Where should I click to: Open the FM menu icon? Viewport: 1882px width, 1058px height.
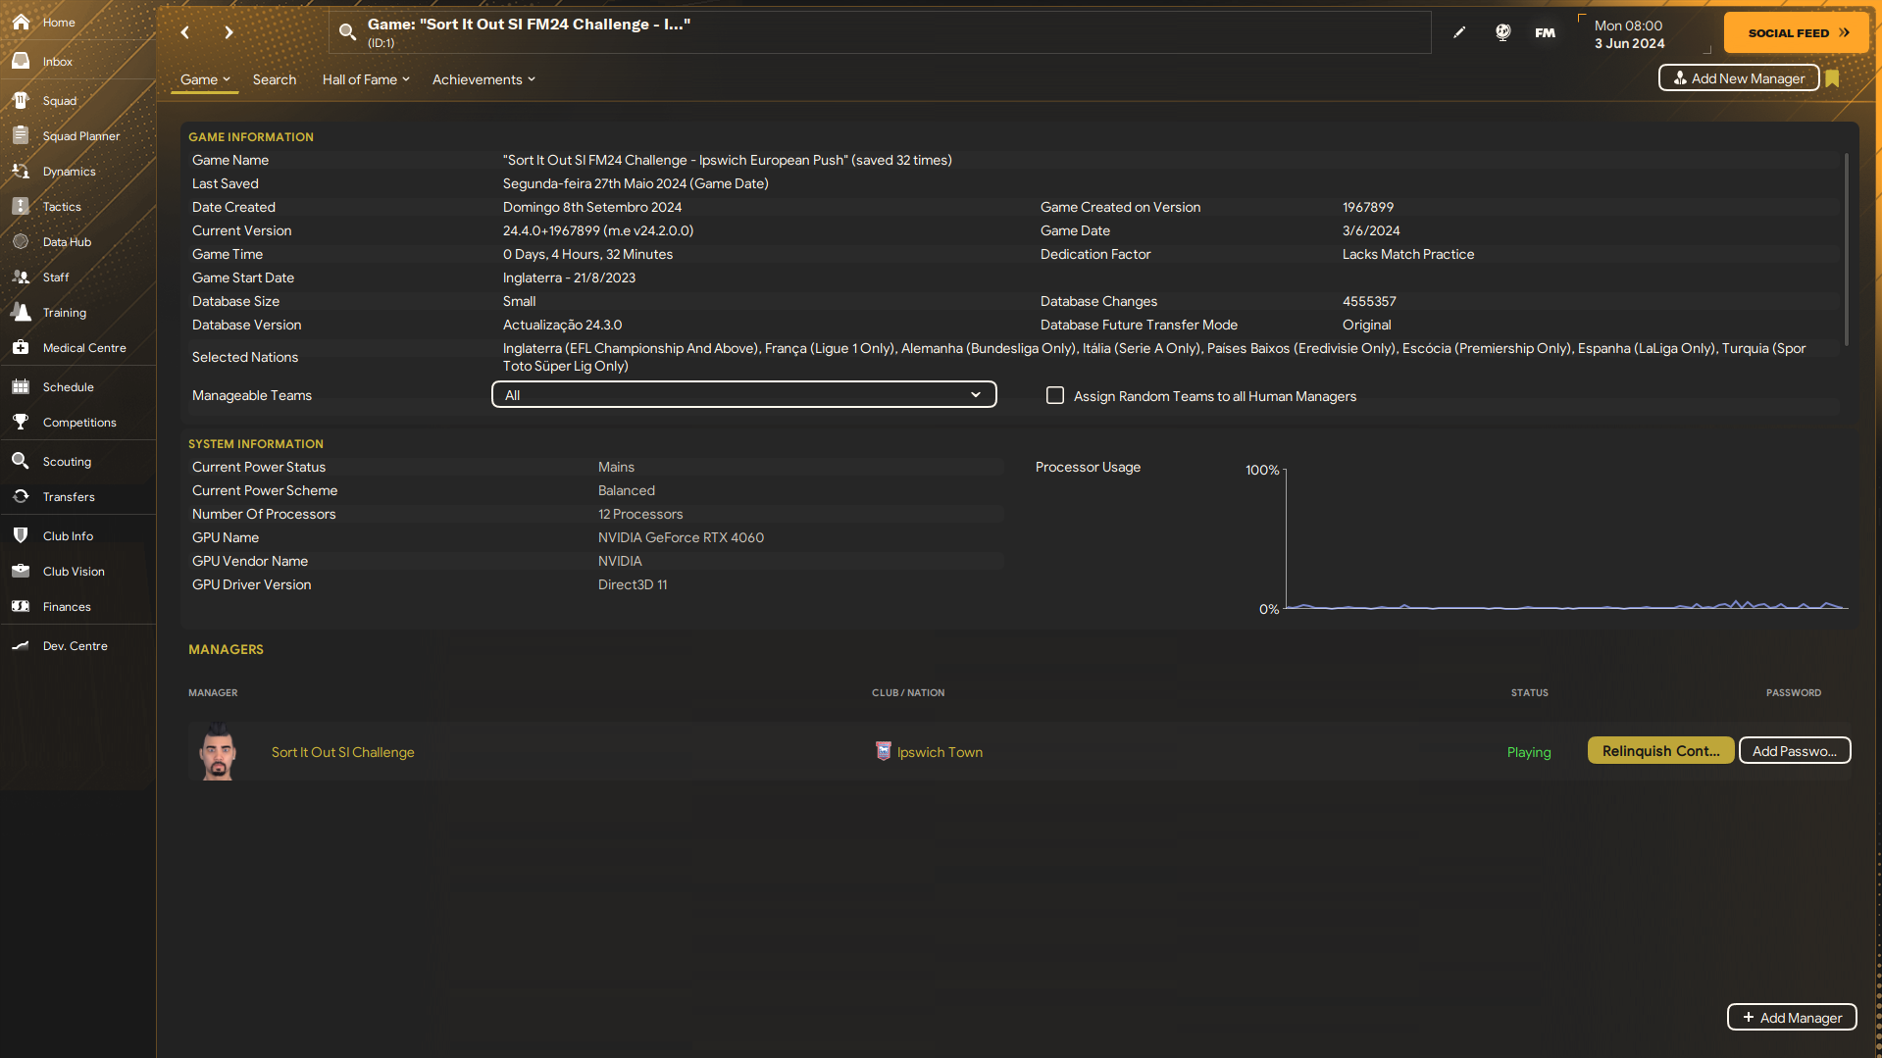(1546, 32)
